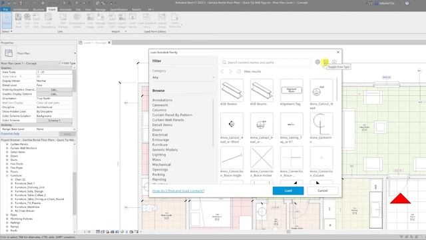Click Edit for Visibility/Graphics Overrides

click(x=54, y=89)
